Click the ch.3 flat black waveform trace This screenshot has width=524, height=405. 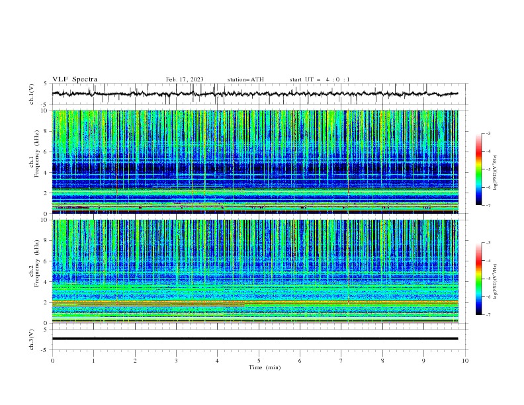pos(255,339)
